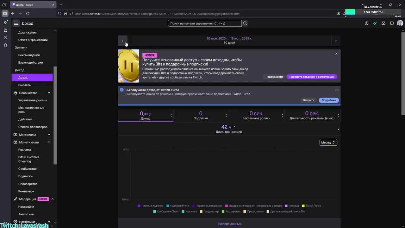
Task: Collapse the Монетизация sidebar section
Action: pos(49,142)
